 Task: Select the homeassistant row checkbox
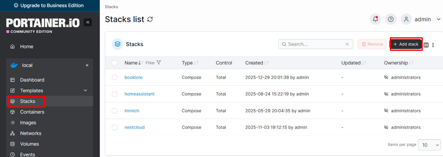point(115,94)
